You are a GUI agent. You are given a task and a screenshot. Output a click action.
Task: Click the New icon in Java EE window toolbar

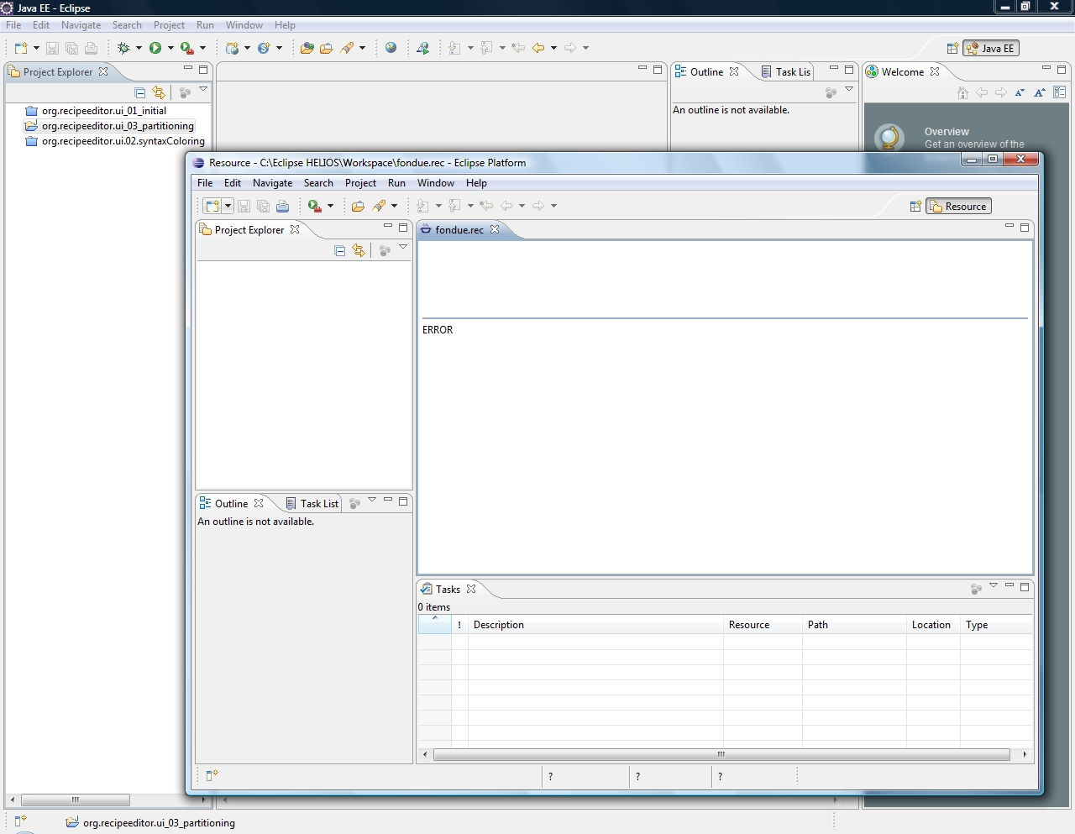point(21,48)
